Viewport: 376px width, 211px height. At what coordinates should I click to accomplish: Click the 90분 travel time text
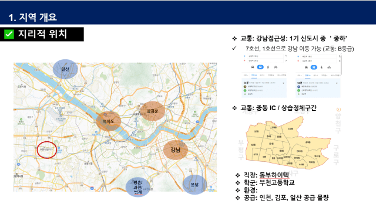300,83
